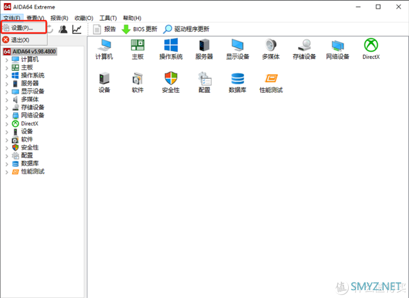Click the user profile toolbar icon
Image resolution: width=409 pixels, height=298 pixels.
(63, 29)
